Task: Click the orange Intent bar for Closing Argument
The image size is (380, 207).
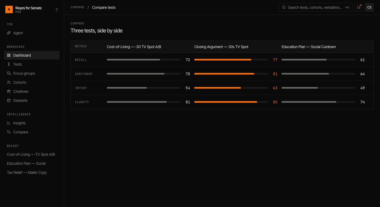Action: (x=217, y=88)
